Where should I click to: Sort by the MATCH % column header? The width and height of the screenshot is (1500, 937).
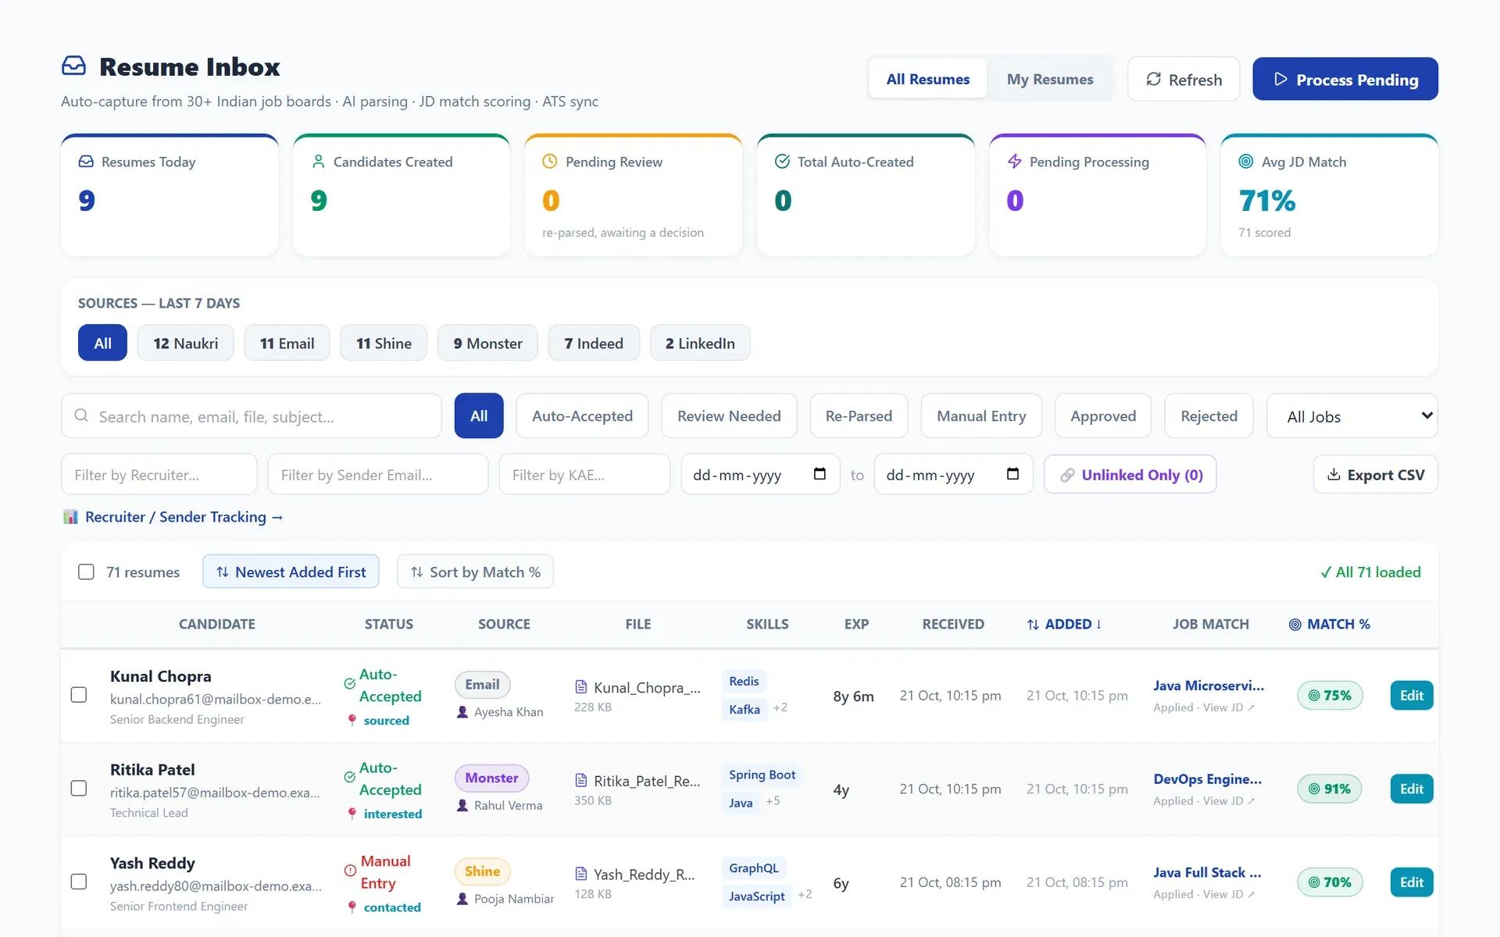1330,624
